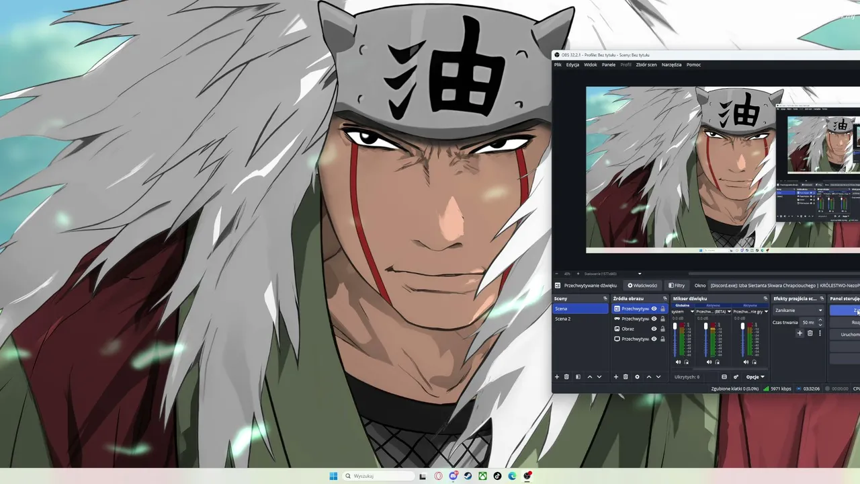860x484 pixels.
Task: Adjust Czas trwania duration stepper arrows
Action: pyautogui.click(x=820, y=323)
